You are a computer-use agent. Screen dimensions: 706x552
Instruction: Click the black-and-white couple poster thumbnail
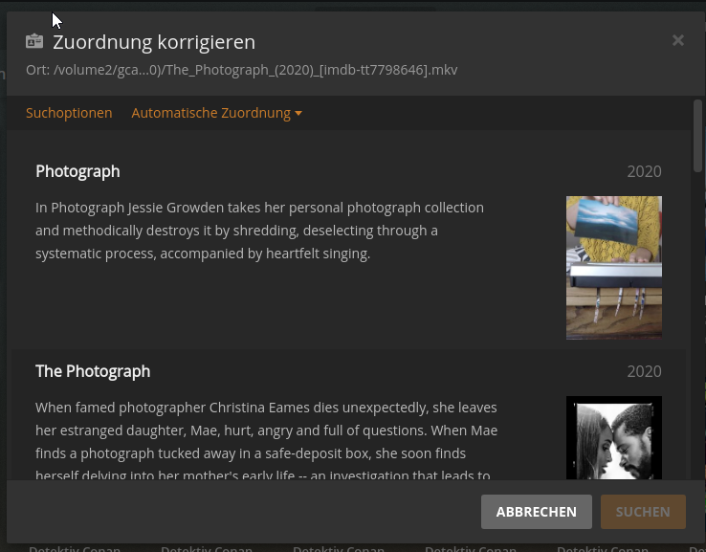pos(614,437)
